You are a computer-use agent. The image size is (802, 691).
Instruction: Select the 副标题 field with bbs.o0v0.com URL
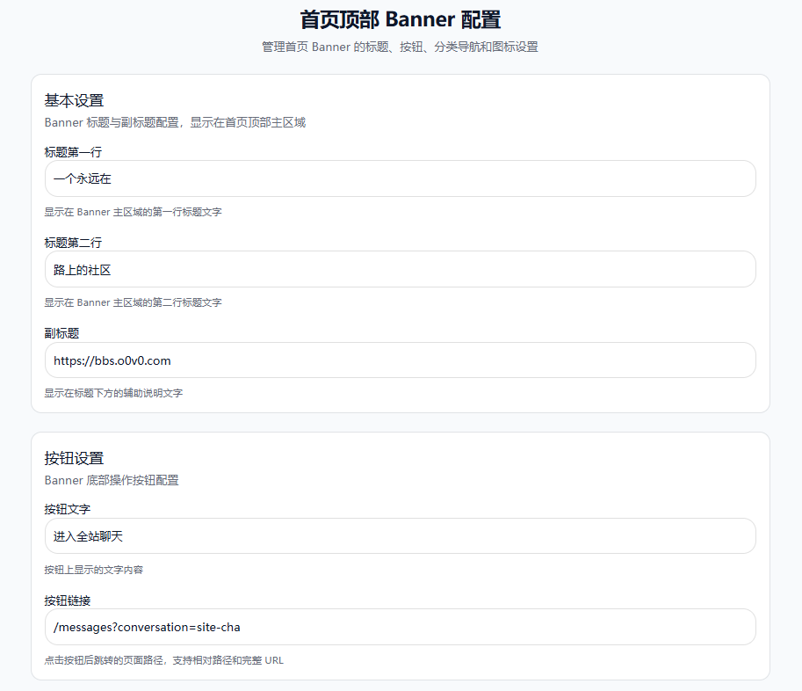pos(400,360)
